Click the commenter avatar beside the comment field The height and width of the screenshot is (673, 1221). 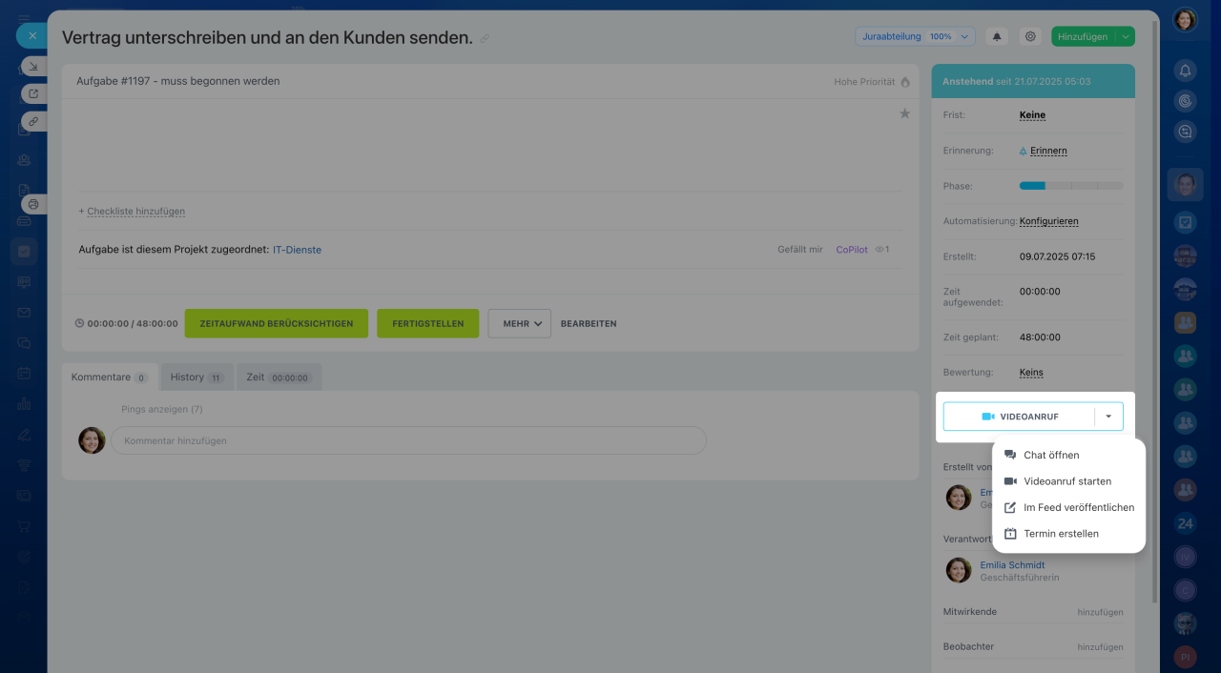pyautogui.click(x=92, y=440)
